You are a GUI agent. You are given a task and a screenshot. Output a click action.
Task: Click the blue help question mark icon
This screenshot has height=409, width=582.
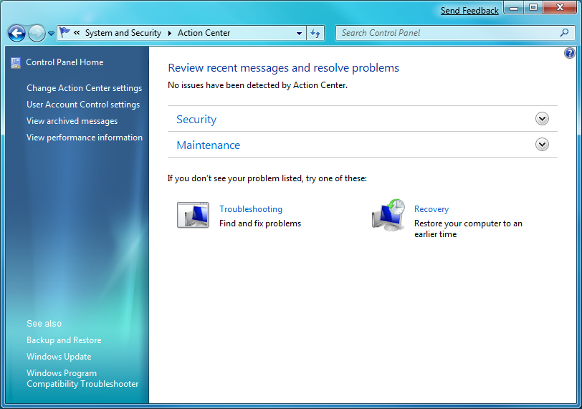570,53
